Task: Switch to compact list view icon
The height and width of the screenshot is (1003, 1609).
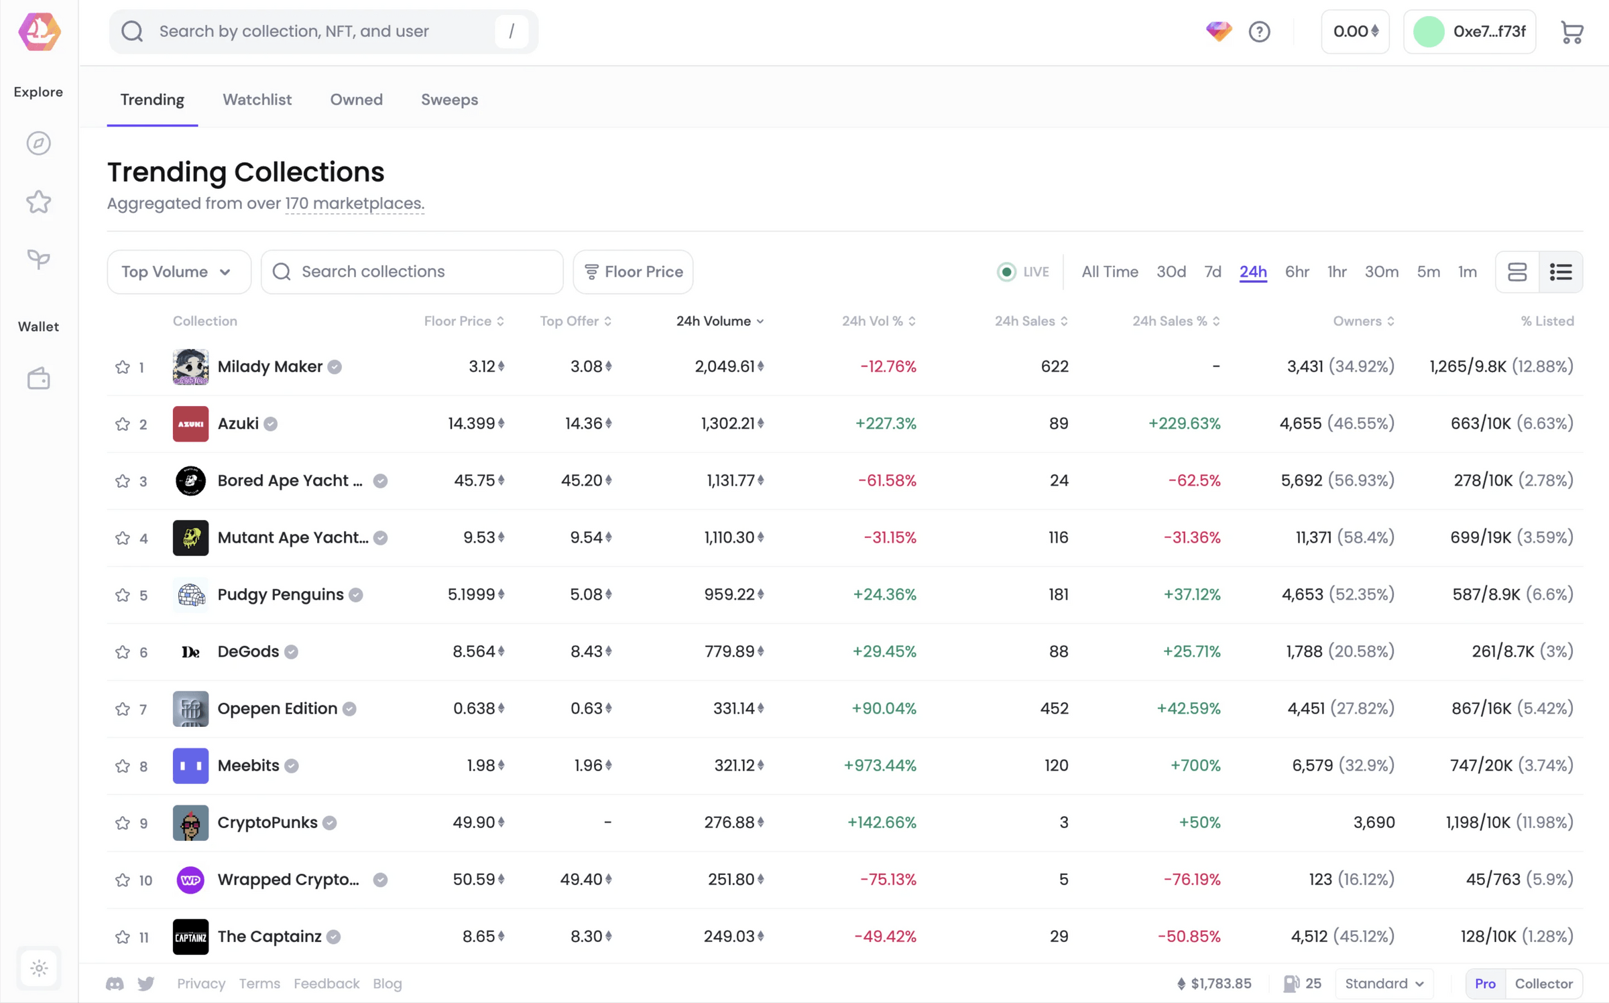Action: tap(1560, 271)
